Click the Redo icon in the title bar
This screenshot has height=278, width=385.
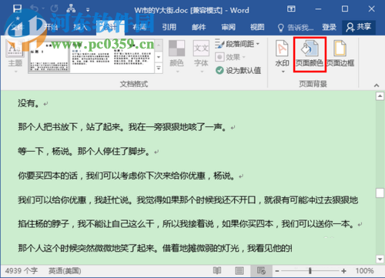pyautogui.click(x=54, y=9)
